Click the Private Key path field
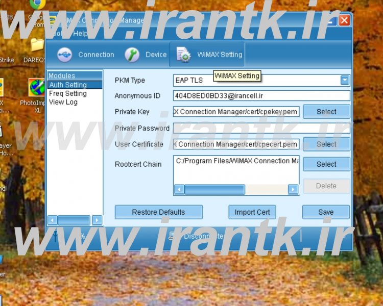This screenshot has width=383, height=306. pos(236,112)
